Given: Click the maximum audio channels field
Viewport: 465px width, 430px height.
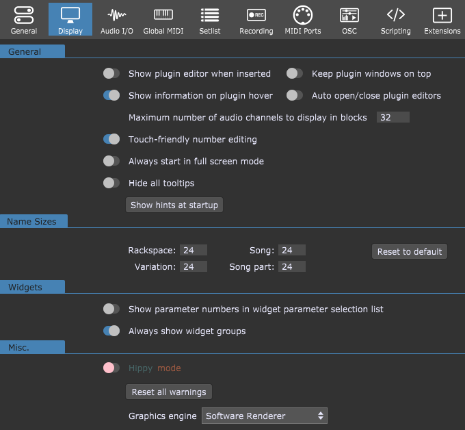Looking at the screenshot, I should (393, 117).
